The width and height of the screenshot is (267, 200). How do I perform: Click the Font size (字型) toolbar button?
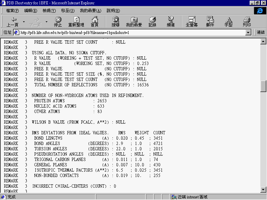tap(228, 22)
